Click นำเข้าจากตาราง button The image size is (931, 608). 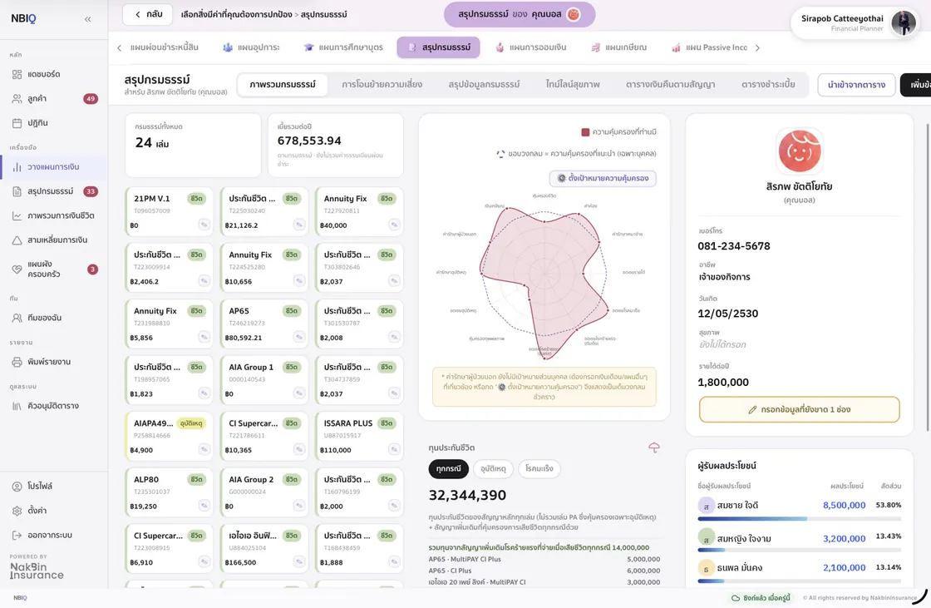click(856, 85)
